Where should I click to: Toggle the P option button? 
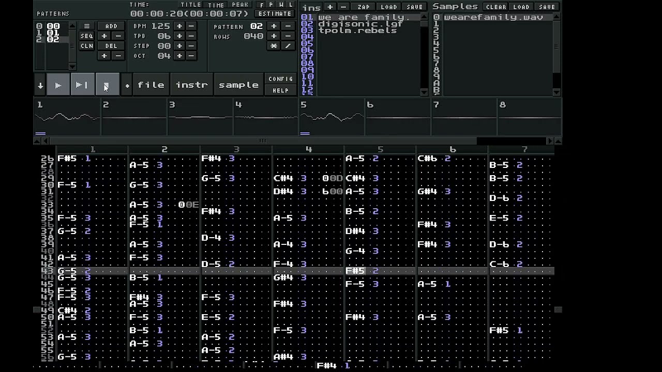tap(272, 5)
